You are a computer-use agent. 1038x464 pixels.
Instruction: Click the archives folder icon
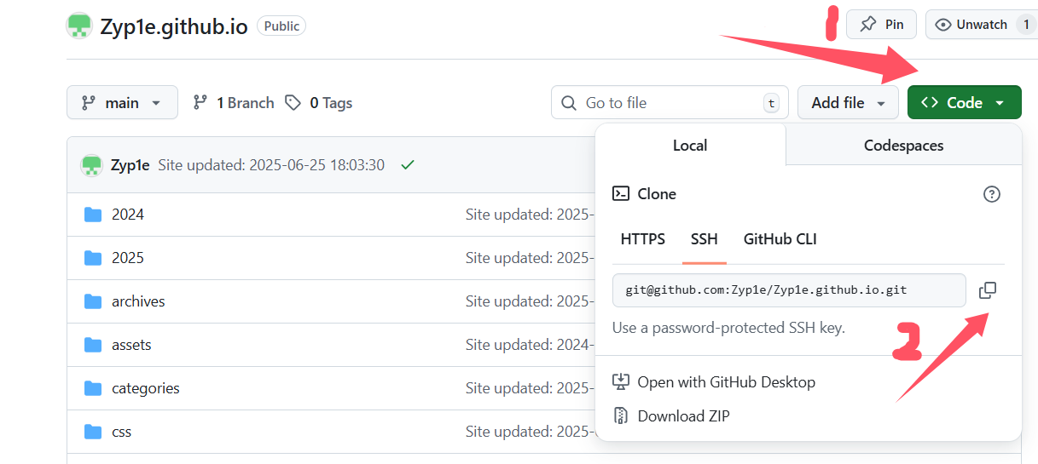click(93, 301)
